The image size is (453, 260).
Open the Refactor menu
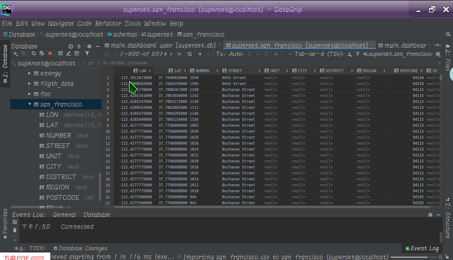pyautogui.click(x=108, y=23)
